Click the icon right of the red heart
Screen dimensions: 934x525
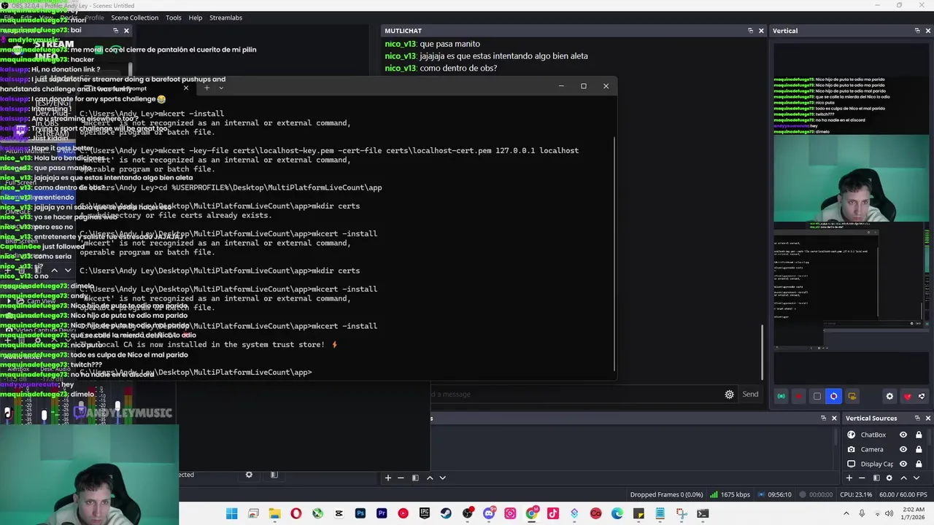922,397
